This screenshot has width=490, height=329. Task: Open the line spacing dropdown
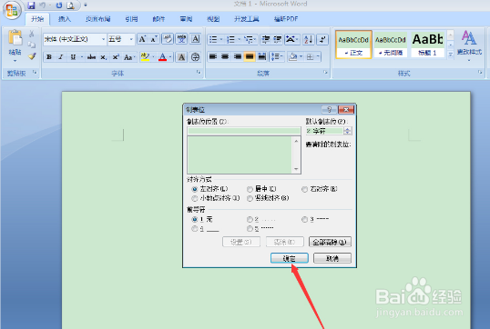click(x=277, y=56)
